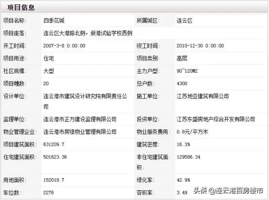Select the usage value 住宅
Viewport: 269px width, 200px height.
coord(49,59)
